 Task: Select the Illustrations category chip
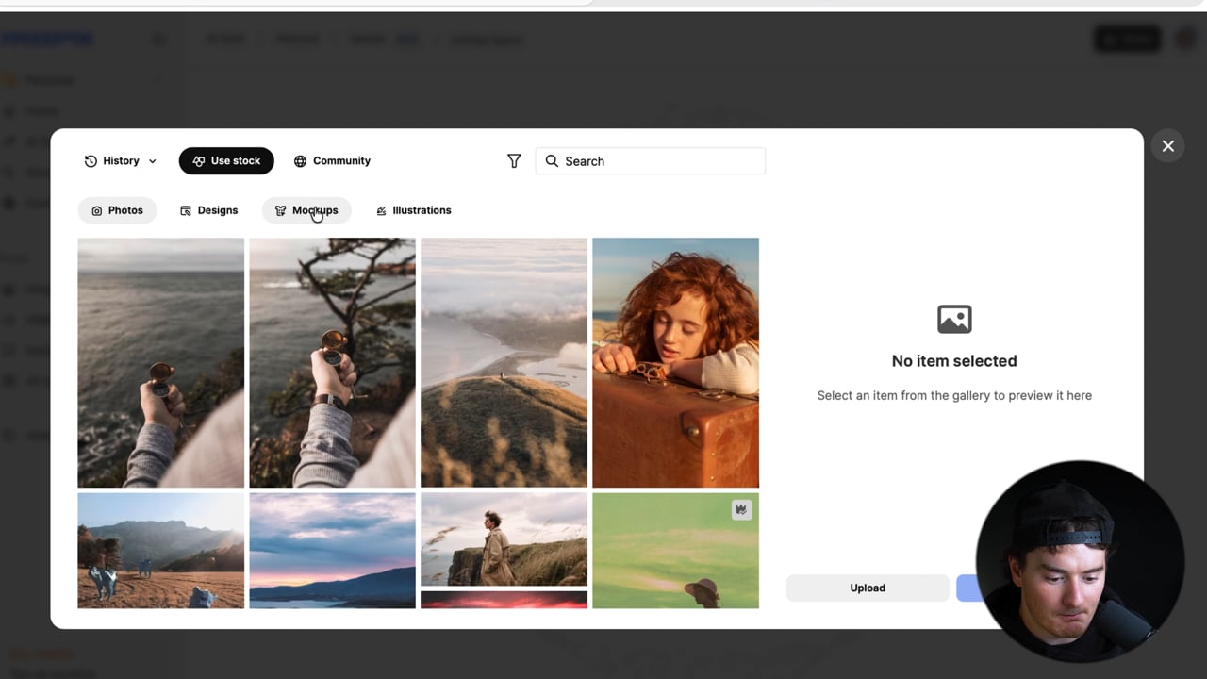413,210
